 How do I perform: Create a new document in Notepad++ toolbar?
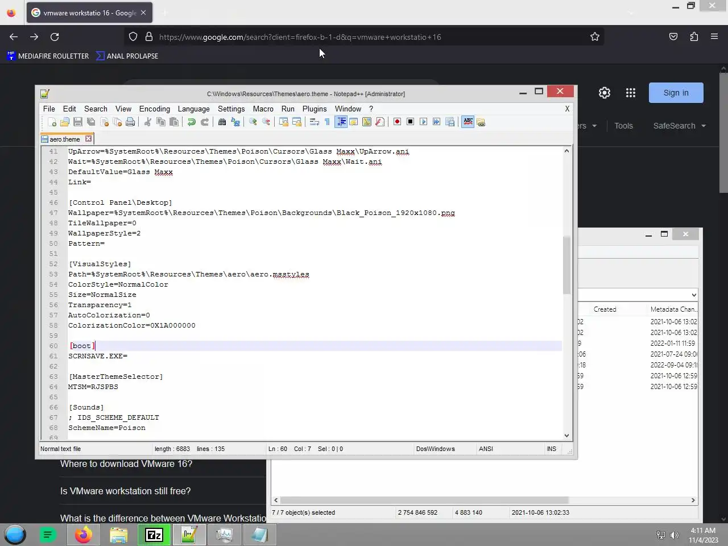52,122
